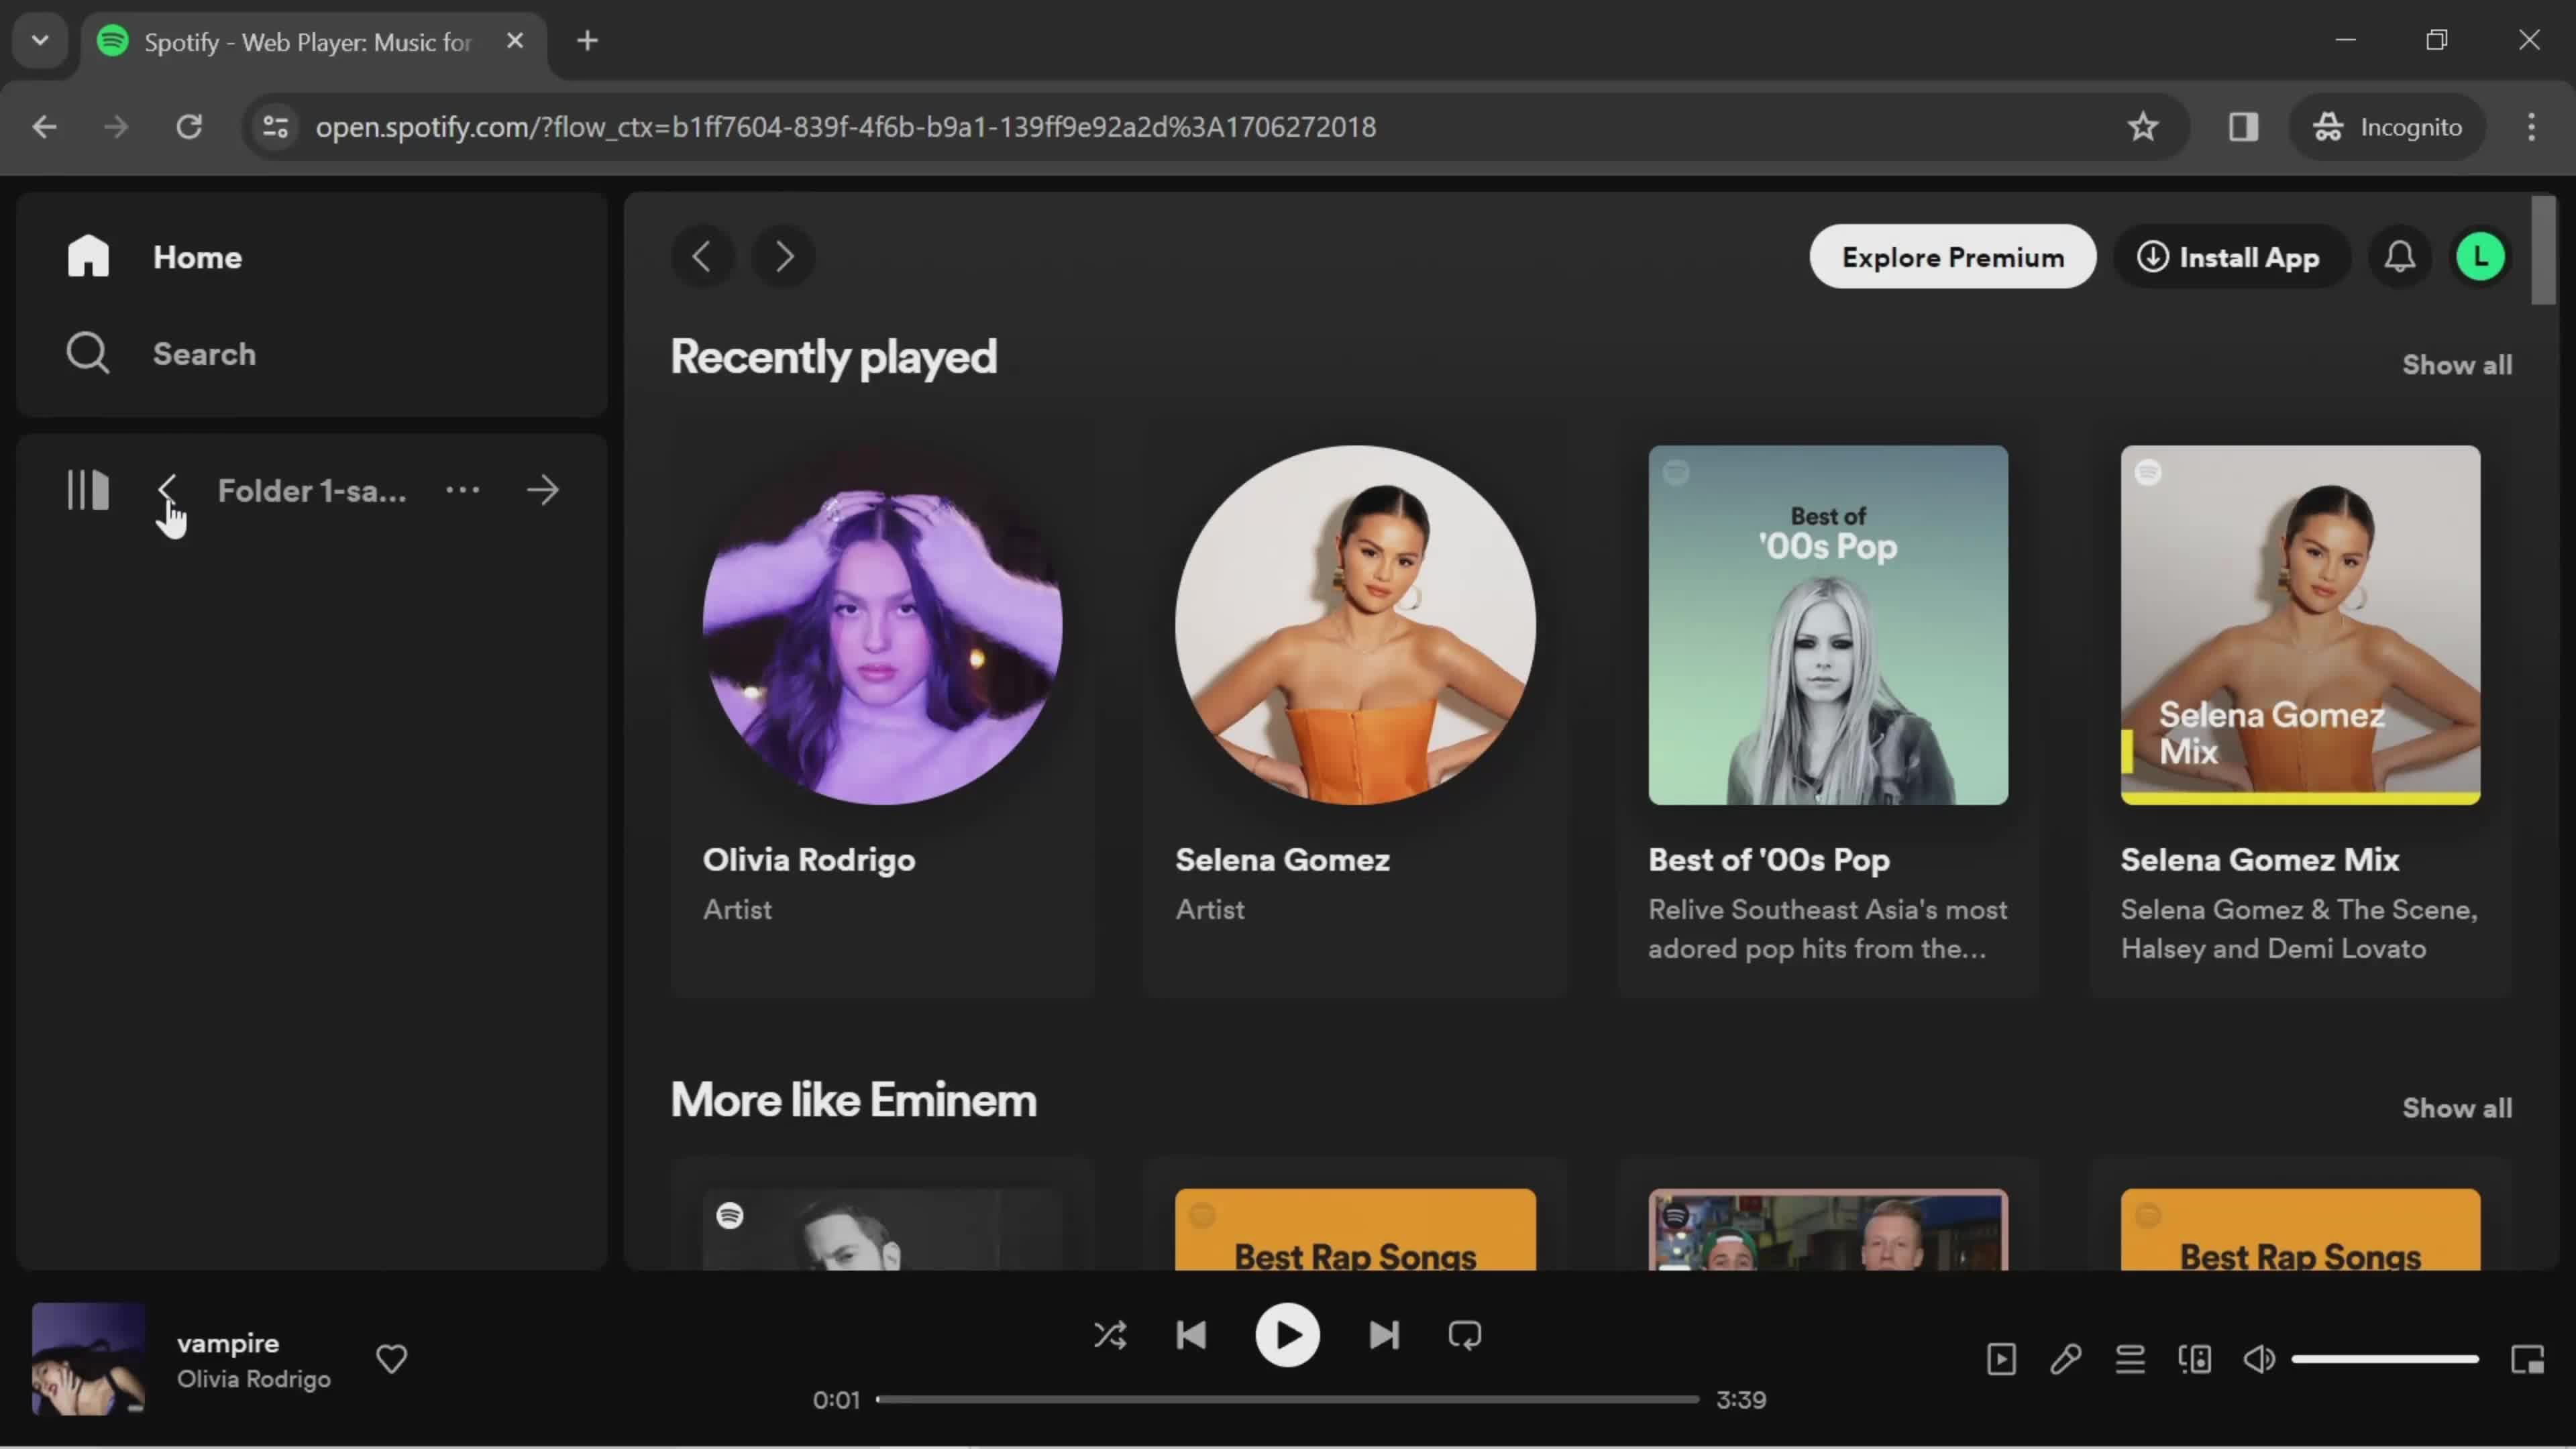This screenshot has height=1449, width=2576.
Task: Click the shuffle playback icon
Action: pos(1111,1334)
